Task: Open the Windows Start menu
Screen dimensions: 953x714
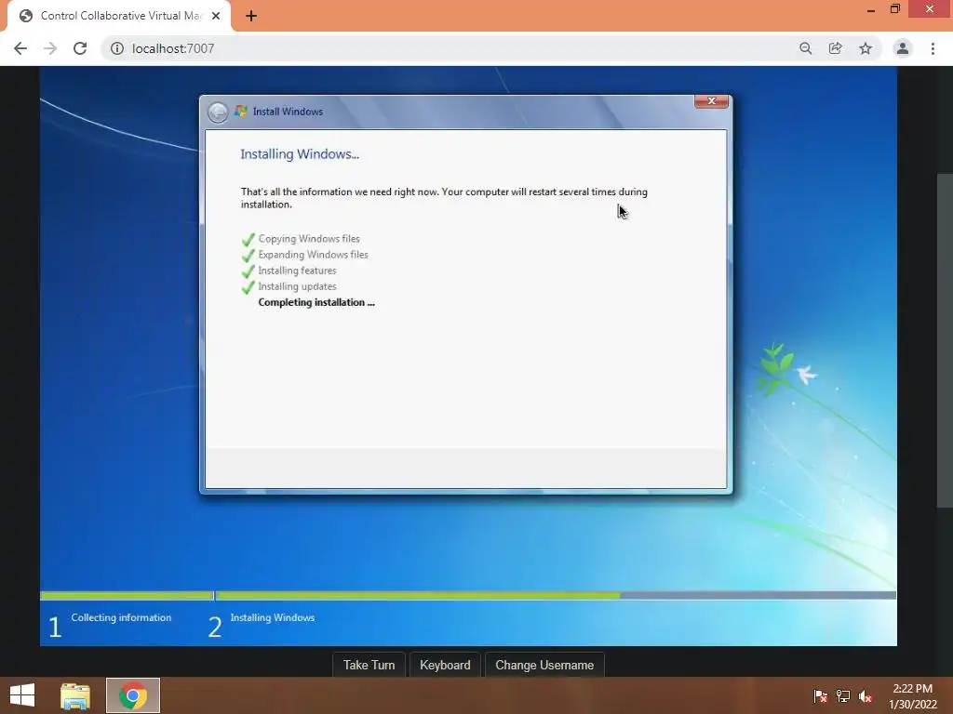Action: point(22,695)
